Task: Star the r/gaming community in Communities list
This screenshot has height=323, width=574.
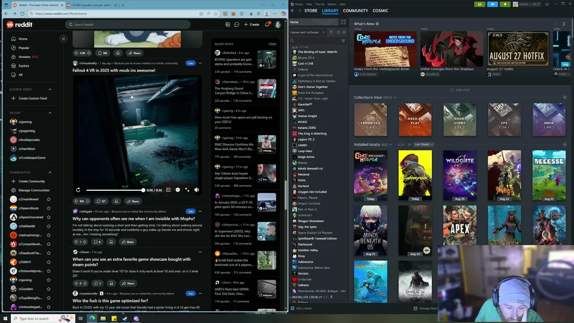Action: click(x=48, y=280)
